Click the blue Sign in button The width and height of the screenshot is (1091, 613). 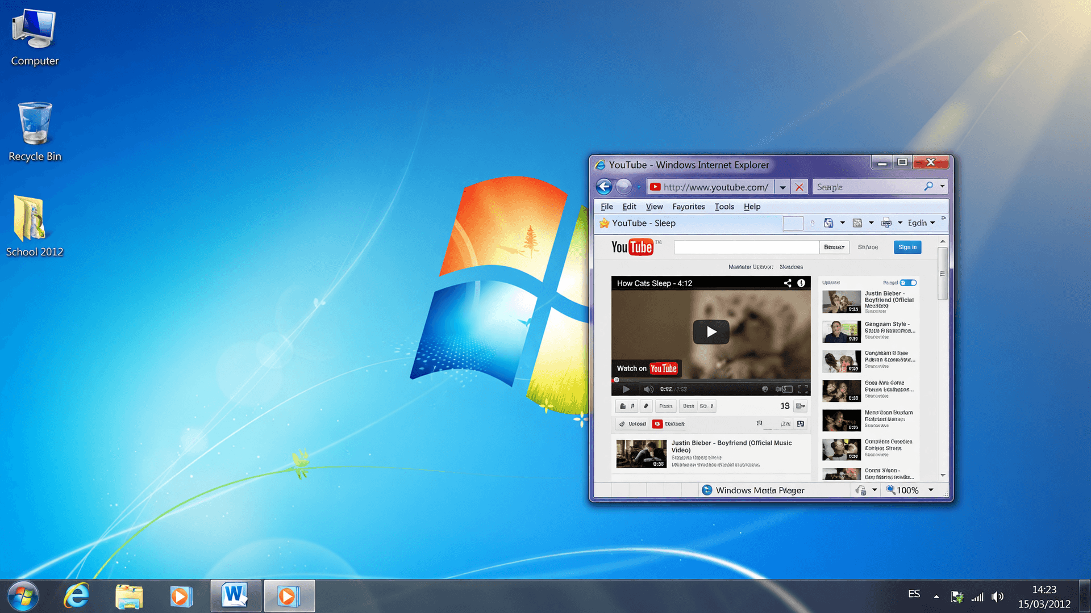tap(907, 247)
